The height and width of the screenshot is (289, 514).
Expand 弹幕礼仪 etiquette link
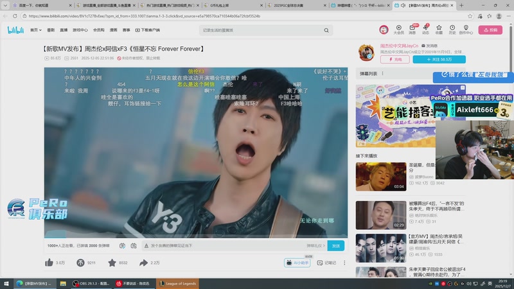tap(315, 245)
